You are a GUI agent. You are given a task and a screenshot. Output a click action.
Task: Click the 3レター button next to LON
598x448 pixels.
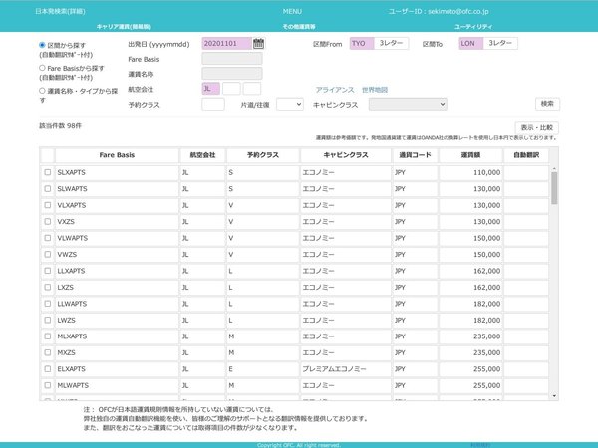click(500, 43)
